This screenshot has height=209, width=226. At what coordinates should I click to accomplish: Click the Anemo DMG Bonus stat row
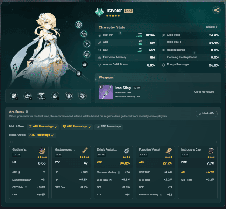(127, 65)
